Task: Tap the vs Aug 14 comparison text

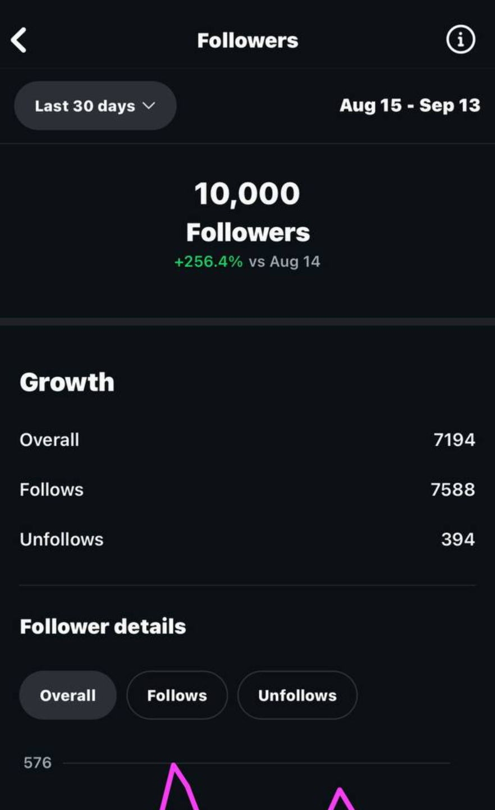Action: (x=285, y=262)
